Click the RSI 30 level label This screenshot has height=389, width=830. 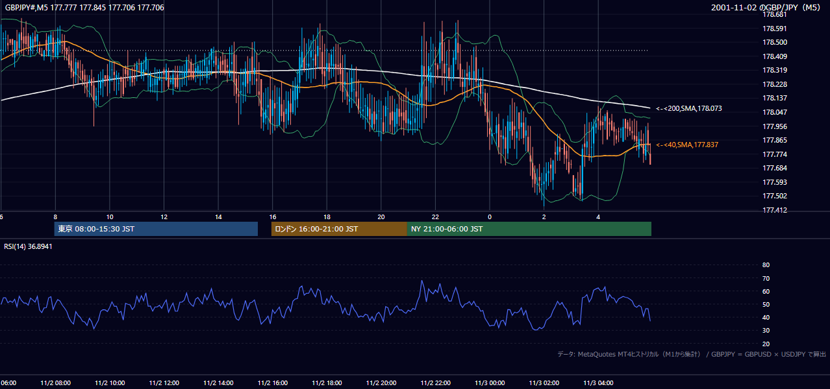766,331
